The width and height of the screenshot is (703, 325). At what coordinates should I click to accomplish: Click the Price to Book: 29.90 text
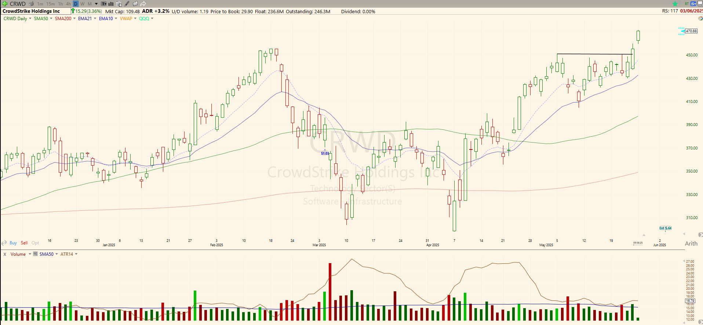pos(232,11)
